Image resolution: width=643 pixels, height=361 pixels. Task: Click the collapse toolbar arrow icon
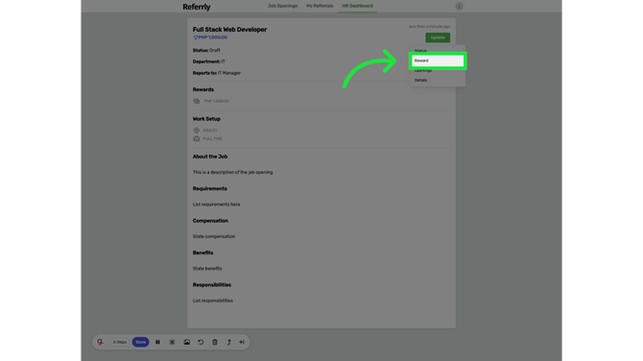tap(242, 342)
